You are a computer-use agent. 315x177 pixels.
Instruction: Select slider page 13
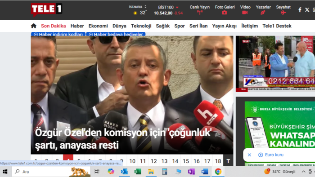164,161
